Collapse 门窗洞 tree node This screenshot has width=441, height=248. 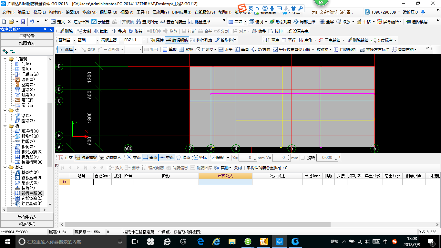pyautogui.click(x=5, y=59)
